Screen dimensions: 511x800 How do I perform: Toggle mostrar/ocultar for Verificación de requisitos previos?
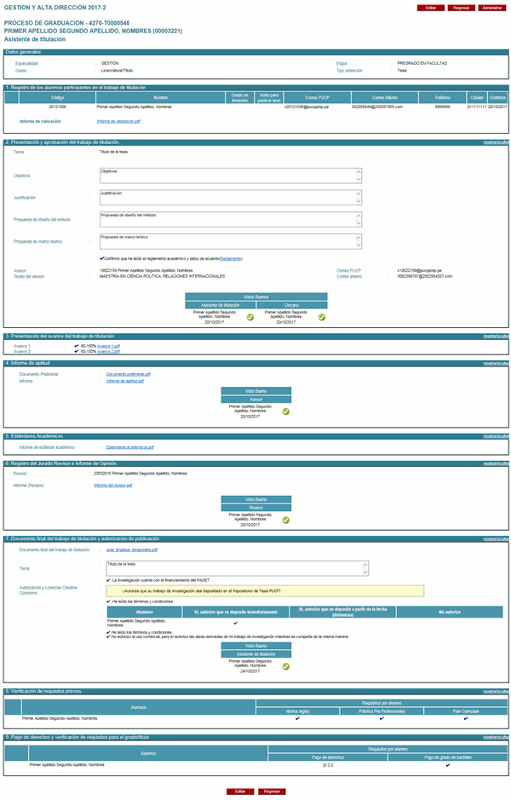click(496, 692)
